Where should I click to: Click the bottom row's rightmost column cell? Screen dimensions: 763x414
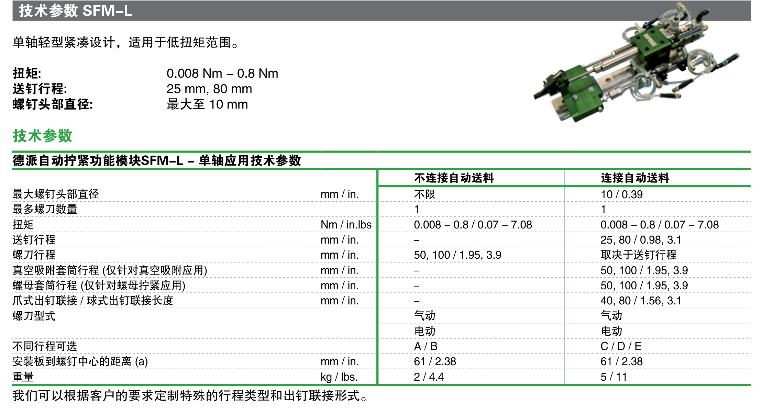point(657,377)
